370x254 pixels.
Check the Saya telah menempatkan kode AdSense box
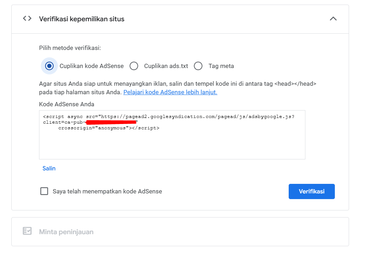(x=44, y=191)
